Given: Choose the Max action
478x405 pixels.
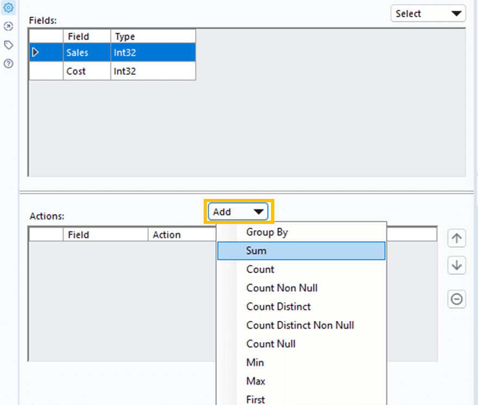Looking at the screenshot, I should pyautogui.click(x=256, y=381).
